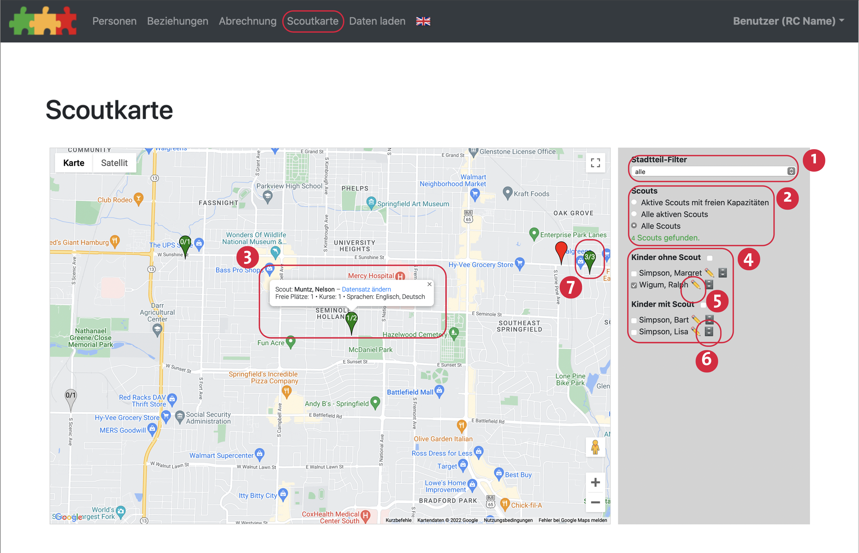Image resolution: width=859 pixels, height=553 pixels.
Task: Open the Stadtteil-Filter dropdown
Action: [713, 172]
